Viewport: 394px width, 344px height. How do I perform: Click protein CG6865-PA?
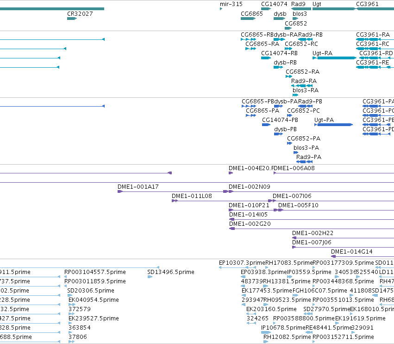pyautogui.click(x=251, y=115)
